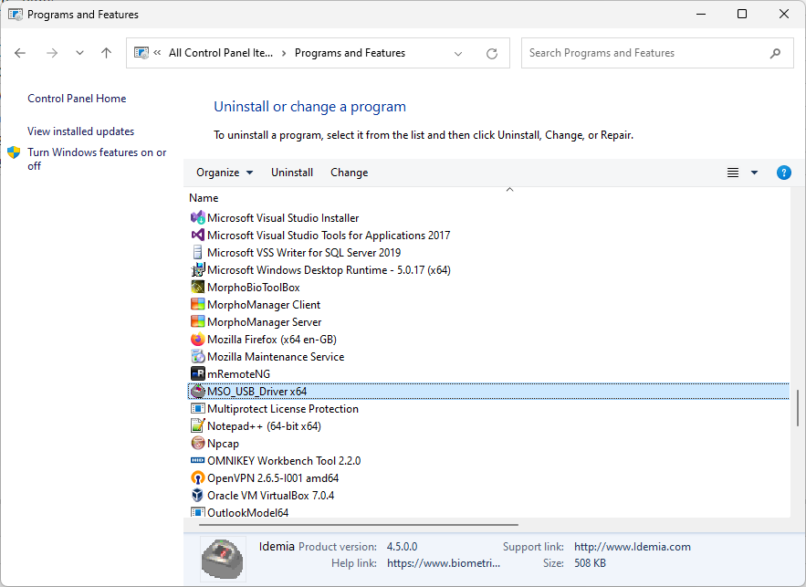Image resolution: width=806 pixels, height=587 pixels.
Task: Open the biometri help link
Action: (443, 563)
